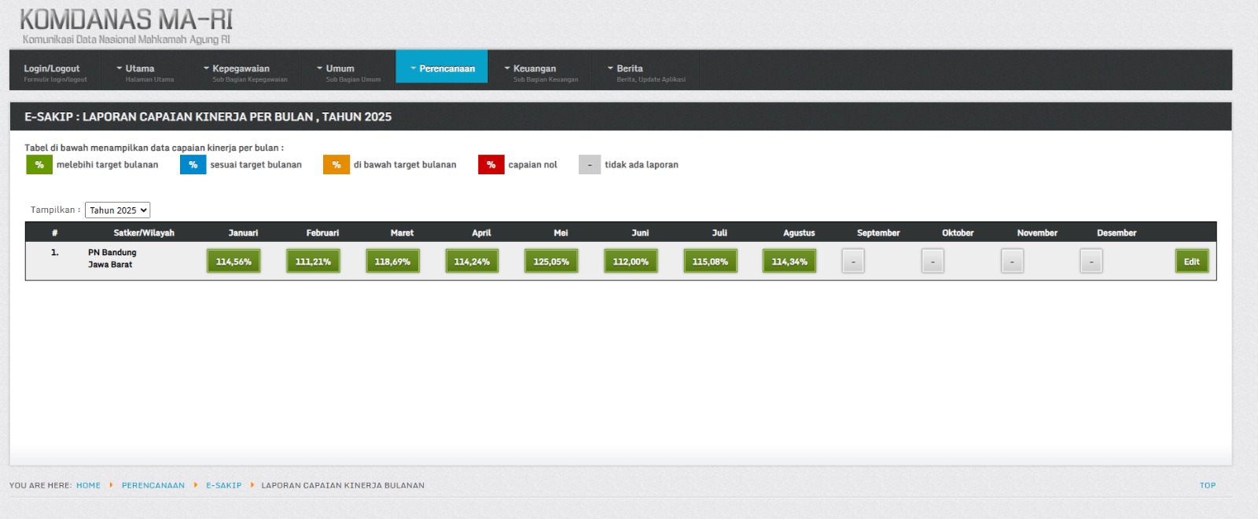Open Mei 125,05% achievement button
The width and height of the screenshot is (1258, 519).
tap(551, 261)
